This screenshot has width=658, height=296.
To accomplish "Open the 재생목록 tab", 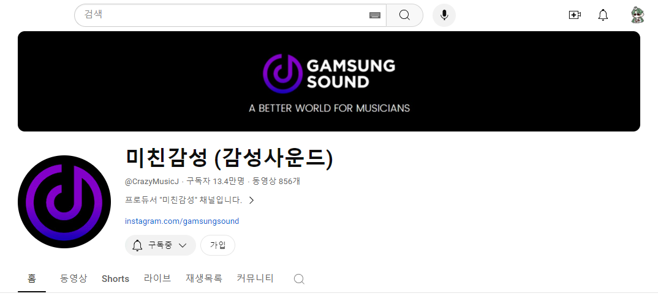I will pos(204,278).
